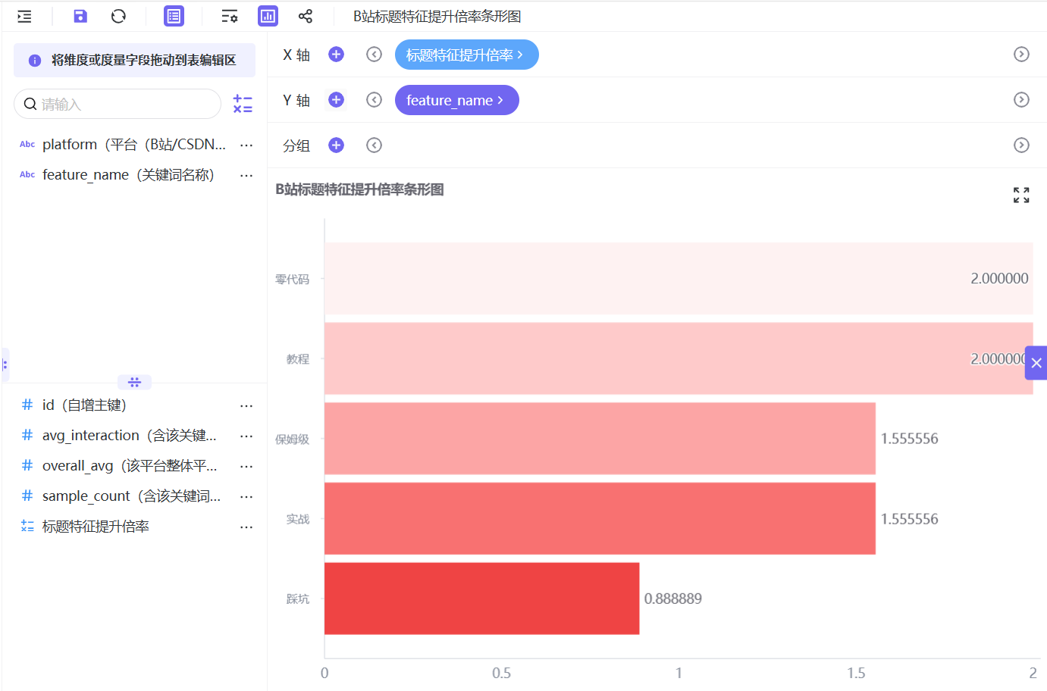Screen dimensions: 1047x691
Task: Open more options for avg_interaction field
Action: pos(246,436)
